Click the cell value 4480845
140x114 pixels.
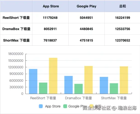coord(86,29)
